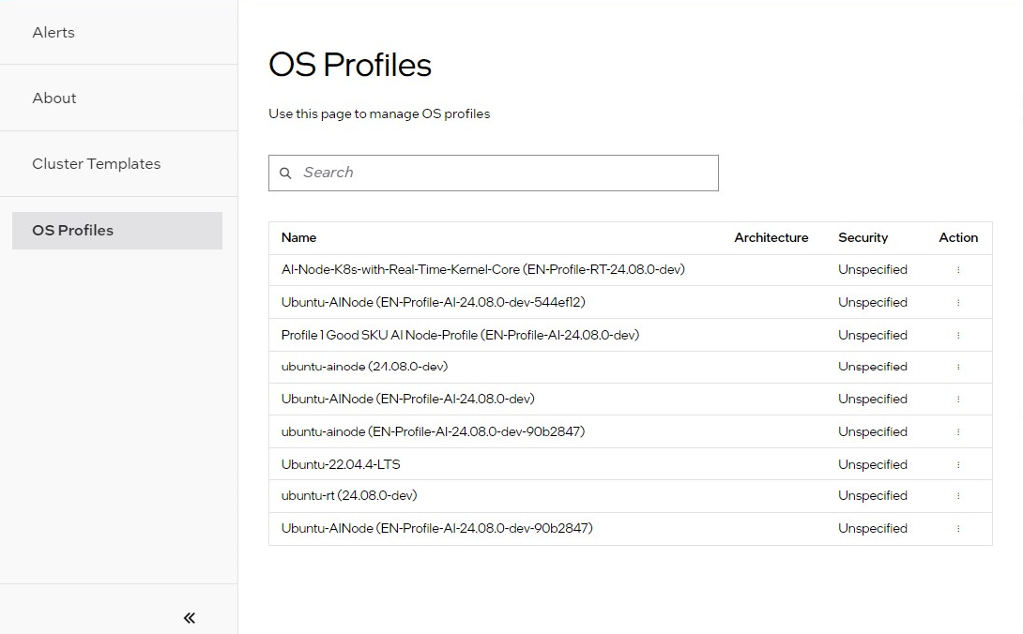This screenshot has width=1023, height=634.
Task: Open actions for Ubuntu-AINode (EN-Profile-AI-24.08.0-dev) row
Action: coord(958,400)
